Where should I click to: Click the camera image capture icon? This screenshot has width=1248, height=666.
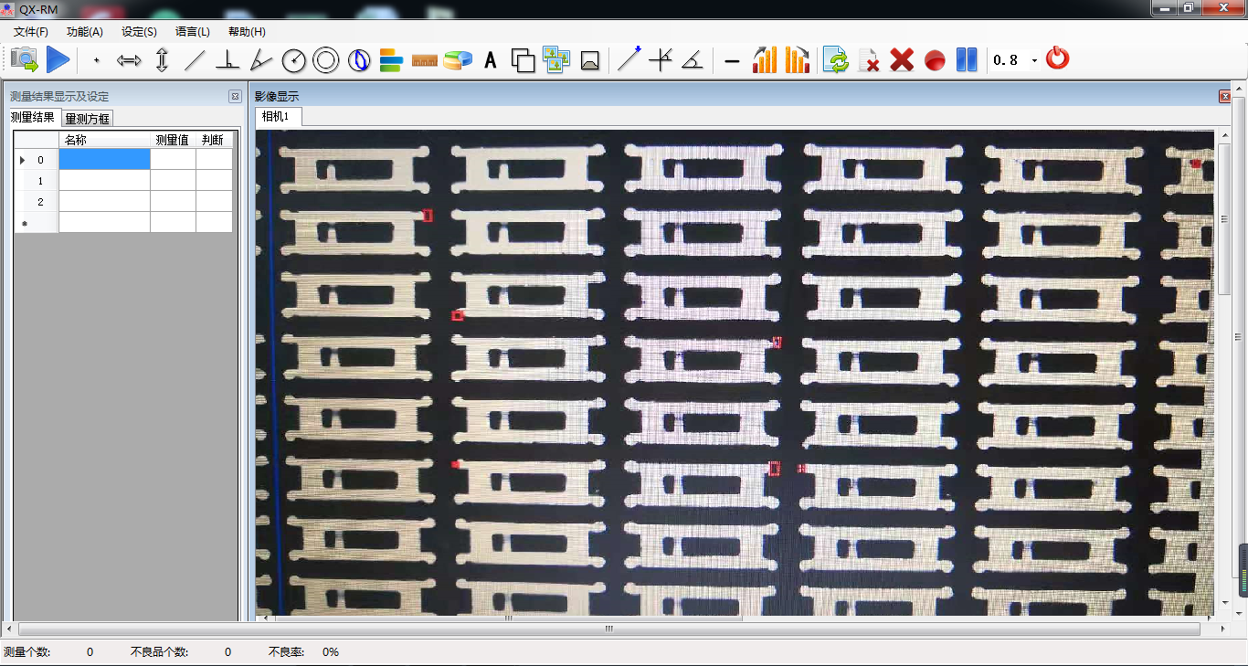(x=25, y=60)
